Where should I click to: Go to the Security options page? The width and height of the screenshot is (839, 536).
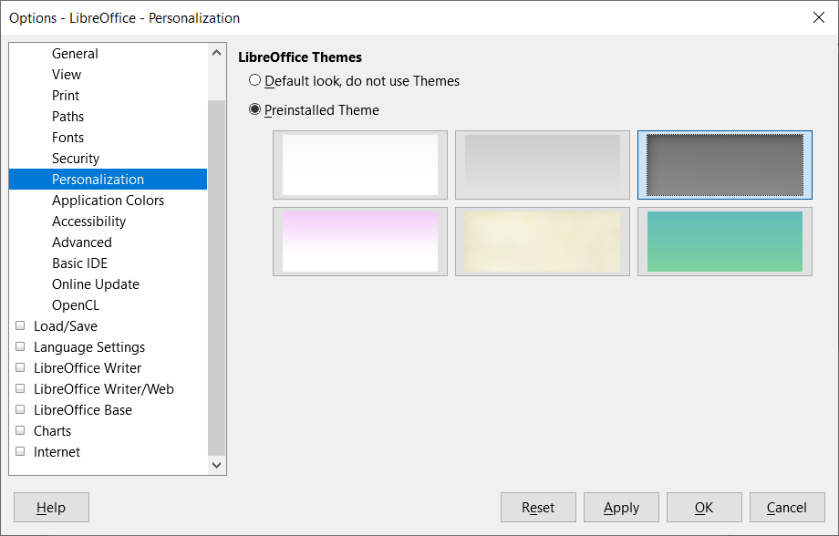coord(76,159)
